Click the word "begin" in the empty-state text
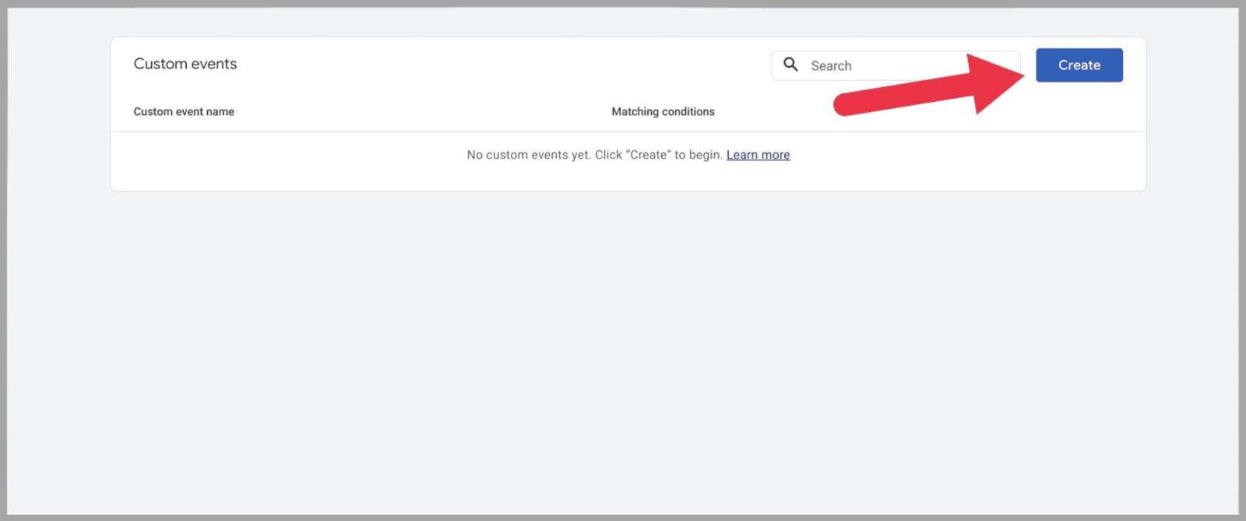Image resolution: width=1246 pixels, height=521 pixels. (704, 155)
